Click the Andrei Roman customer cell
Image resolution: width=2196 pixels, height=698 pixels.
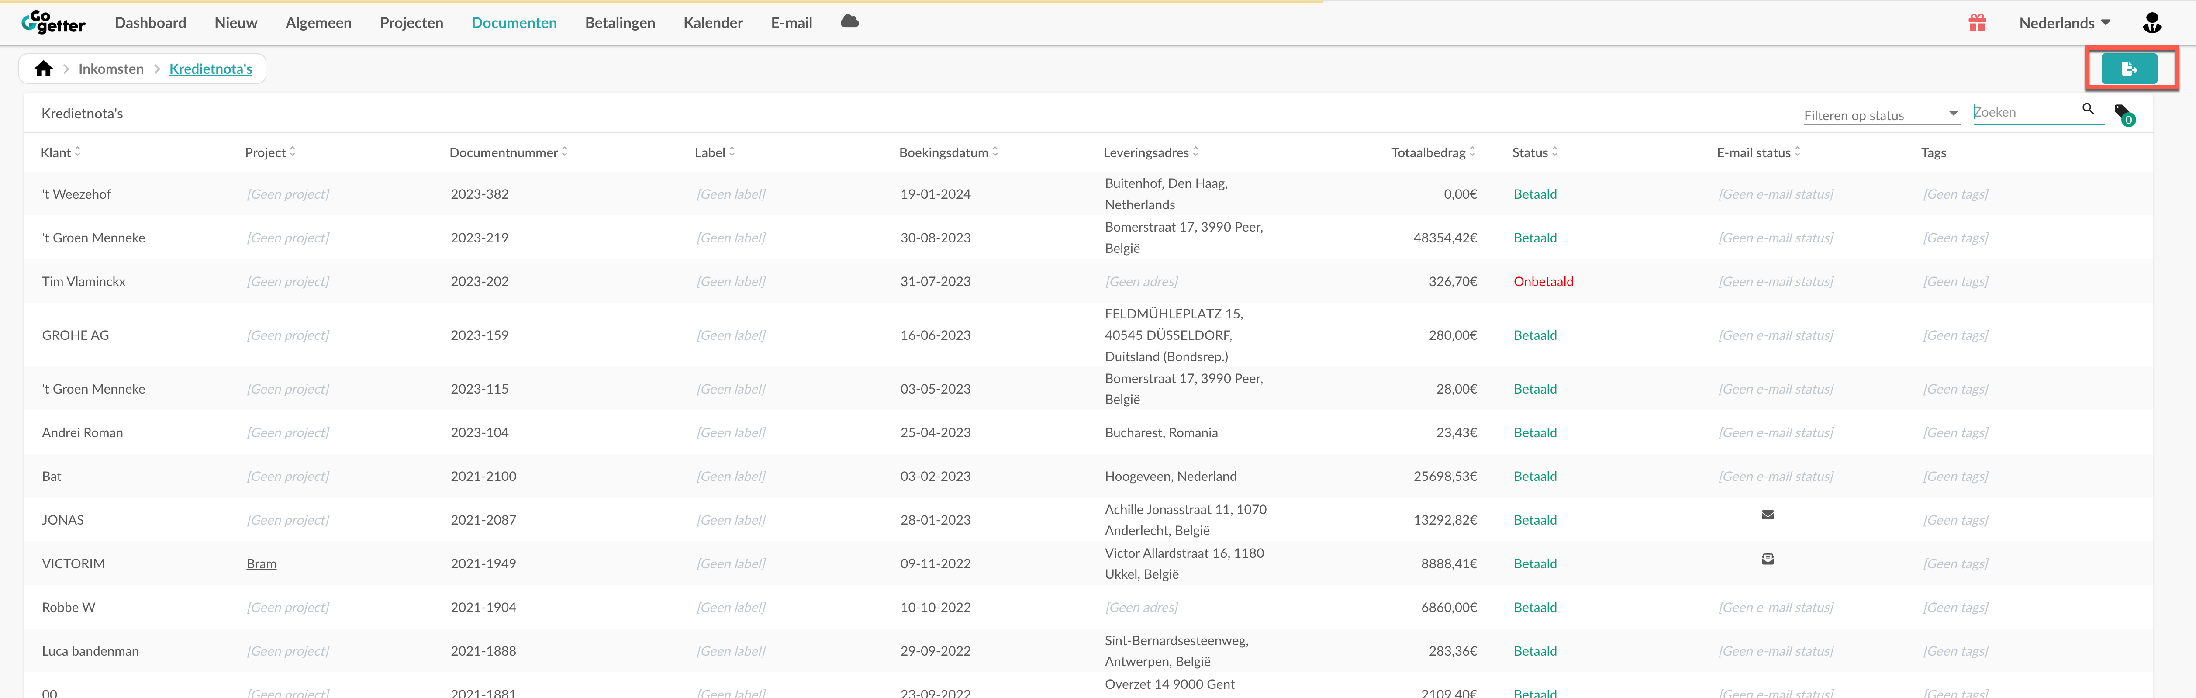click(82, 432)
